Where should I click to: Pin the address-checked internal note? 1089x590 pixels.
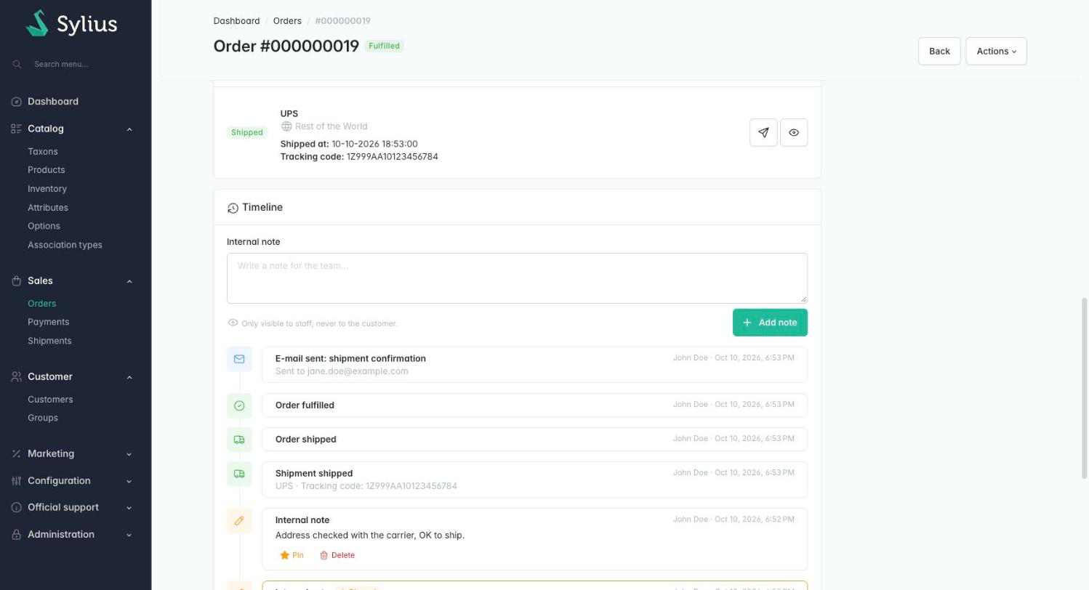coord(292,555)
